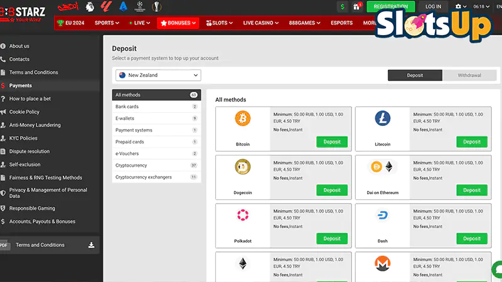Click the 888STARZ logo
The width and height of the screenshot is (502, 282).
(x=23, y=14)
